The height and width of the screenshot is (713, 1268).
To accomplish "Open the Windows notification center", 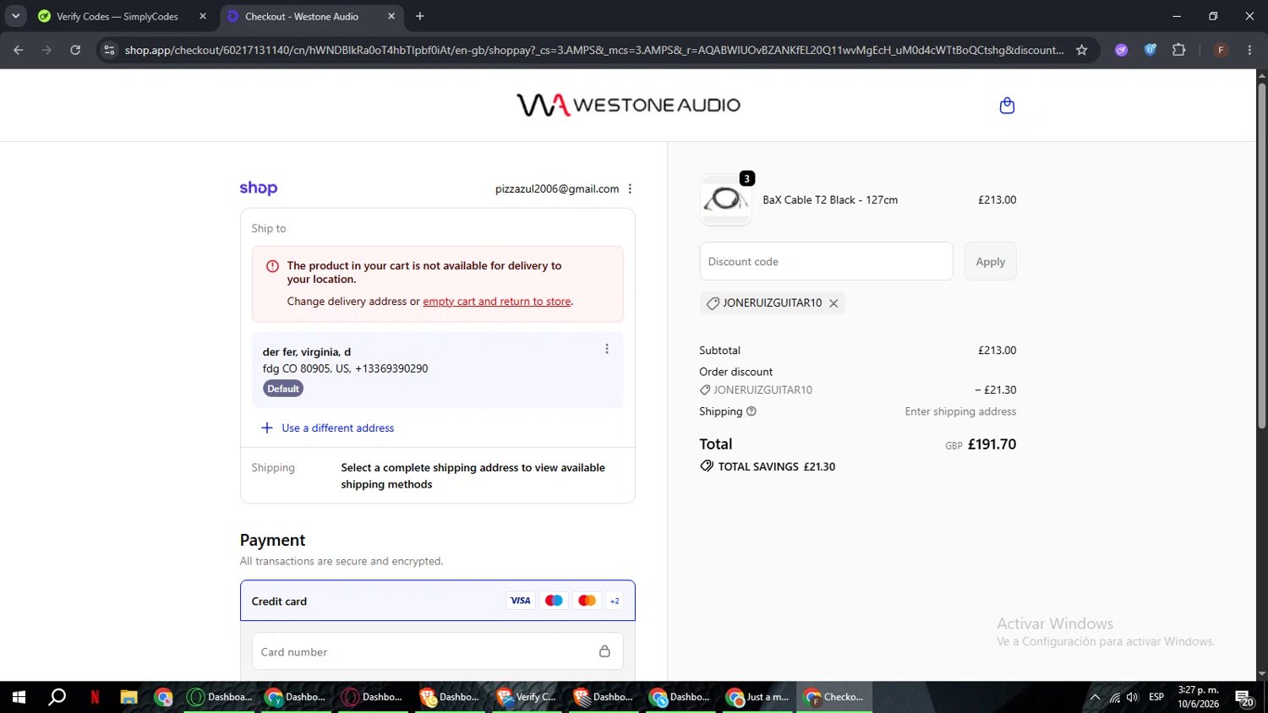I will 1244,698.
